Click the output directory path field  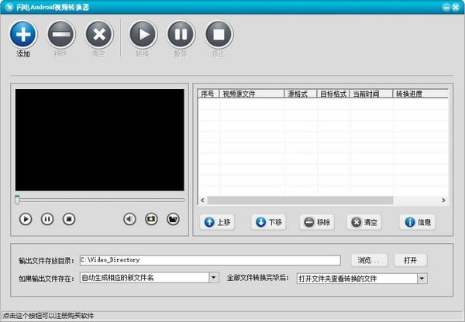point(209,260)
